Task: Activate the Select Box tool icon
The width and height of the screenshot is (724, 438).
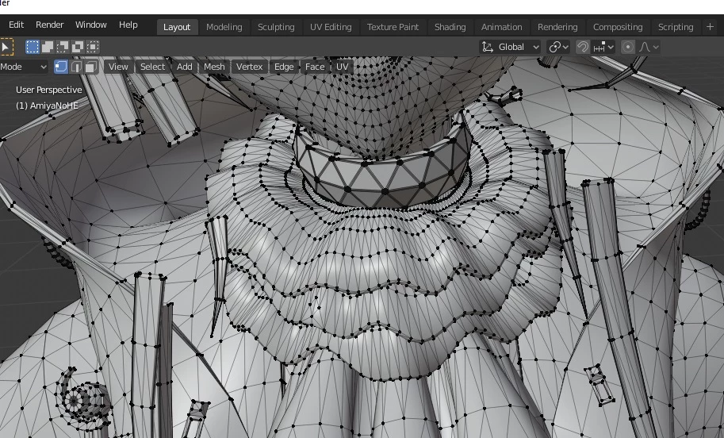Action: pos(6,47)
